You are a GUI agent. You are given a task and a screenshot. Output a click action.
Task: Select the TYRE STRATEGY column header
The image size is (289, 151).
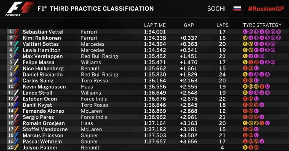262,25
